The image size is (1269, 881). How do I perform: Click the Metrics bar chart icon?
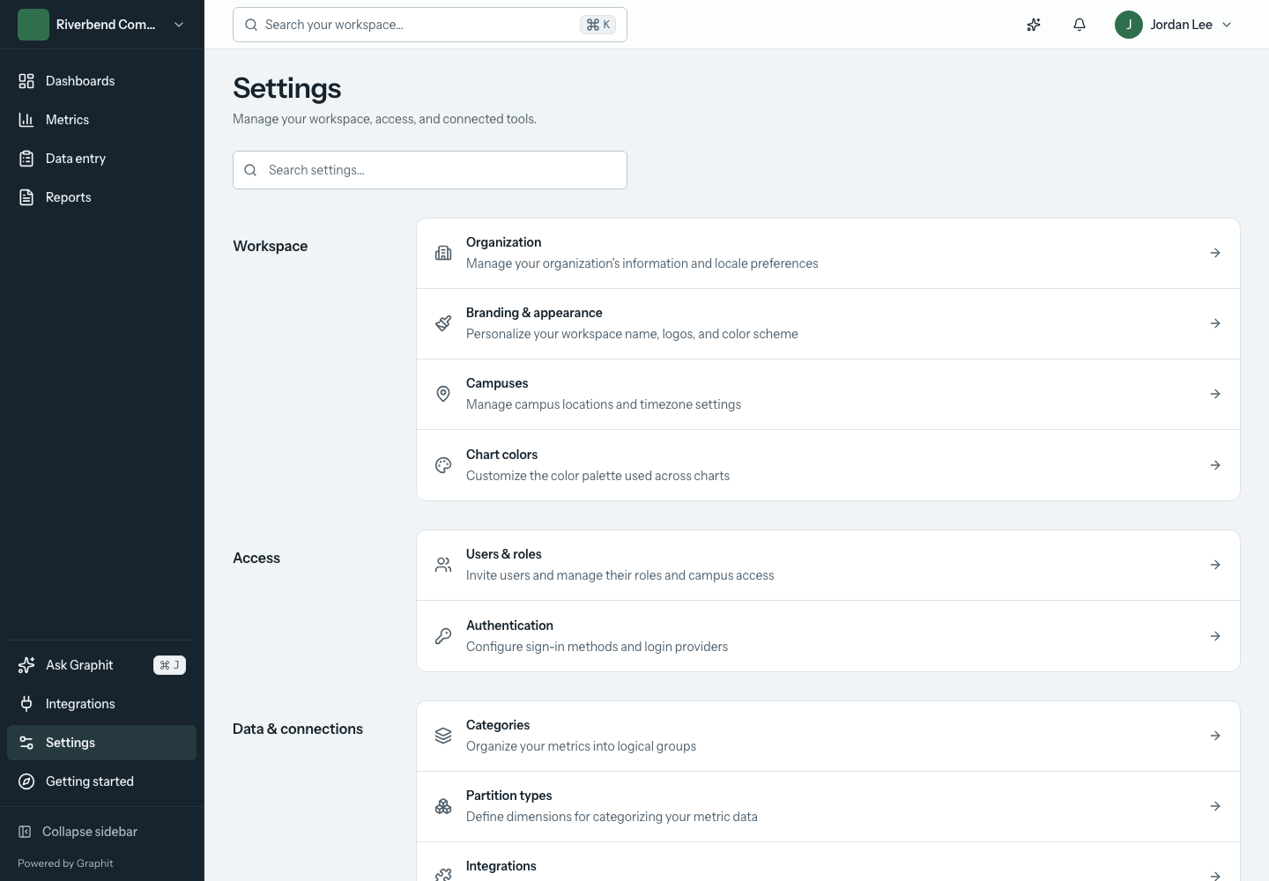pos(26,120)
